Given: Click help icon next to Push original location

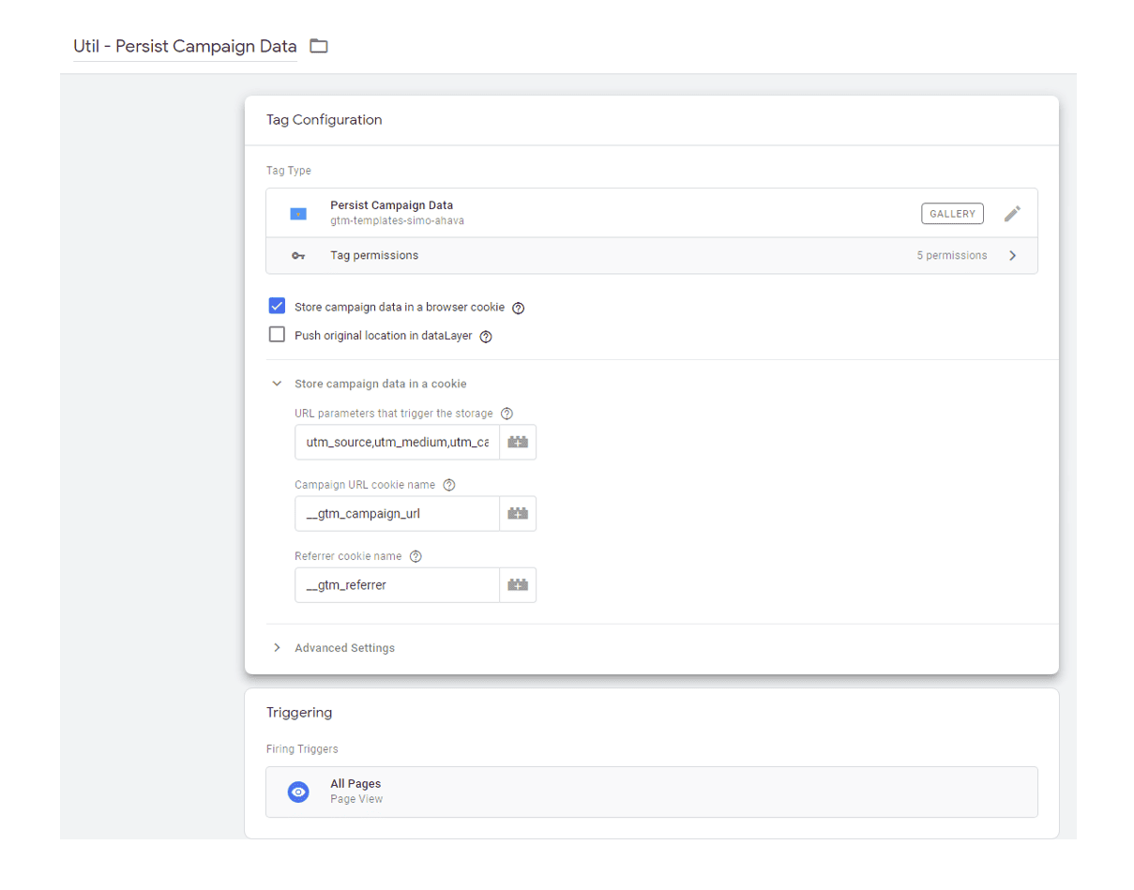Looking at the screenshot, I should tap(486, 336).
